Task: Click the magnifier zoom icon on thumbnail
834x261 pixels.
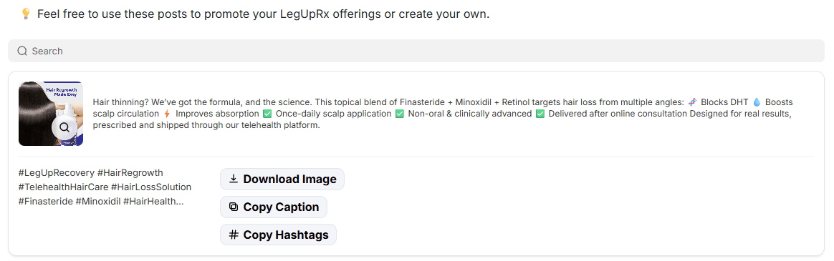Action: coord(64,127)
